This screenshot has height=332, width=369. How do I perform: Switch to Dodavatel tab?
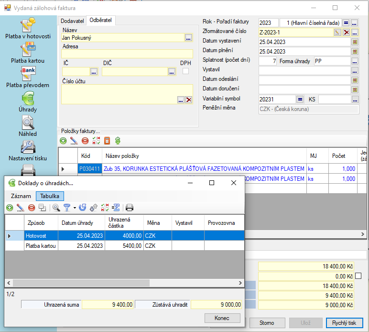(x=72, y=21)
